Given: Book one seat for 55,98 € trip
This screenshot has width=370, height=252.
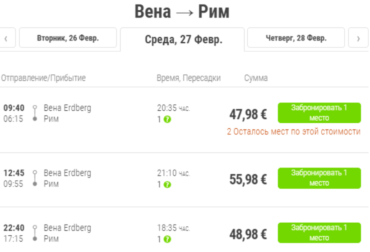Looking at the screenshot, I should point(319,178).
